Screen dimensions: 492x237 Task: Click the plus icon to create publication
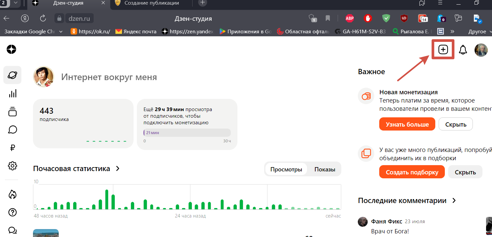pyautogui.click(x=443, y=50)
